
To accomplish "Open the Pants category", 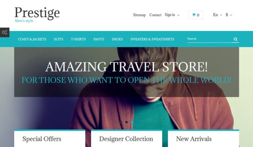I will [99, 39].
